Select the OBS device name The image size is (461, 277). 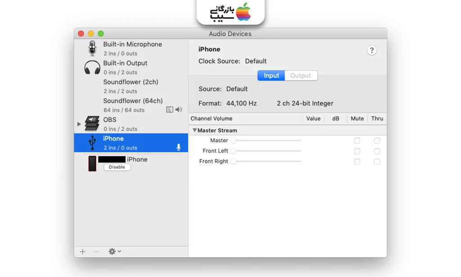(x=110, y=120)
